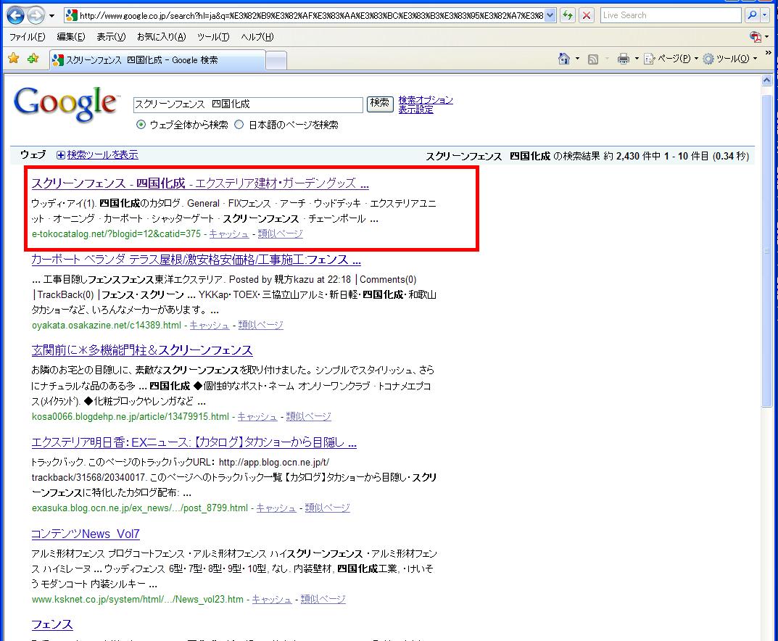
Task: Click the browser Forward arrow button
Action: tap(36, 15)
